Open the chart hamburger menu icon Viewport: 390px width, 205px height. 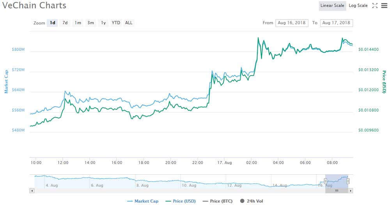(x=384, y=5)
